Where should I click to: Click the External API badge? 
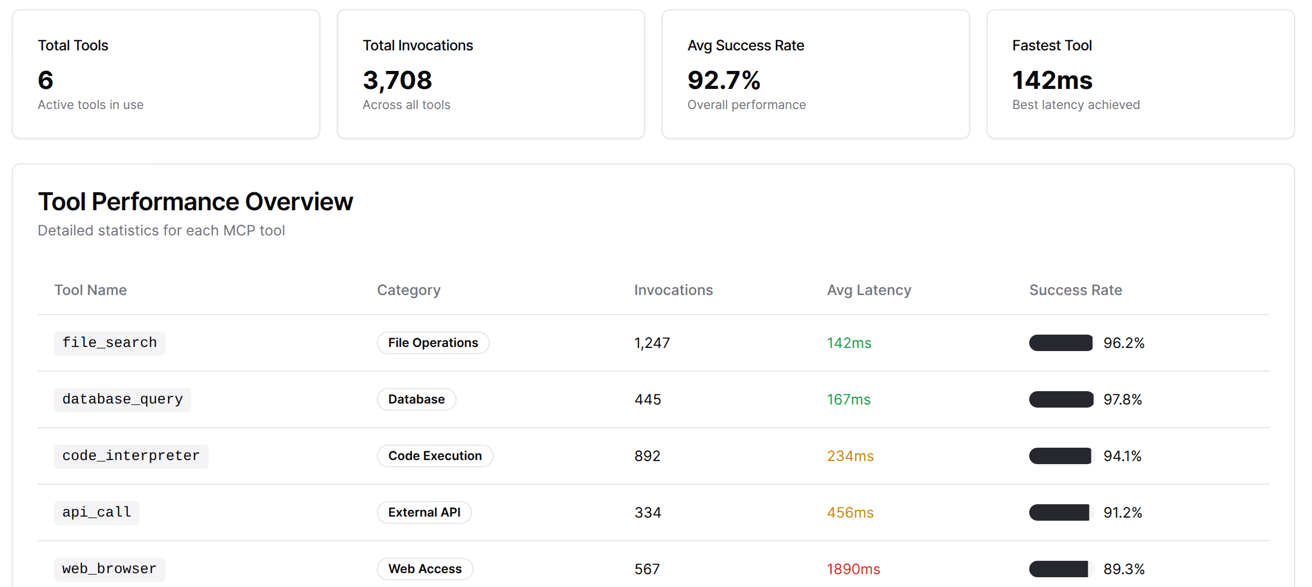(424, 512)
